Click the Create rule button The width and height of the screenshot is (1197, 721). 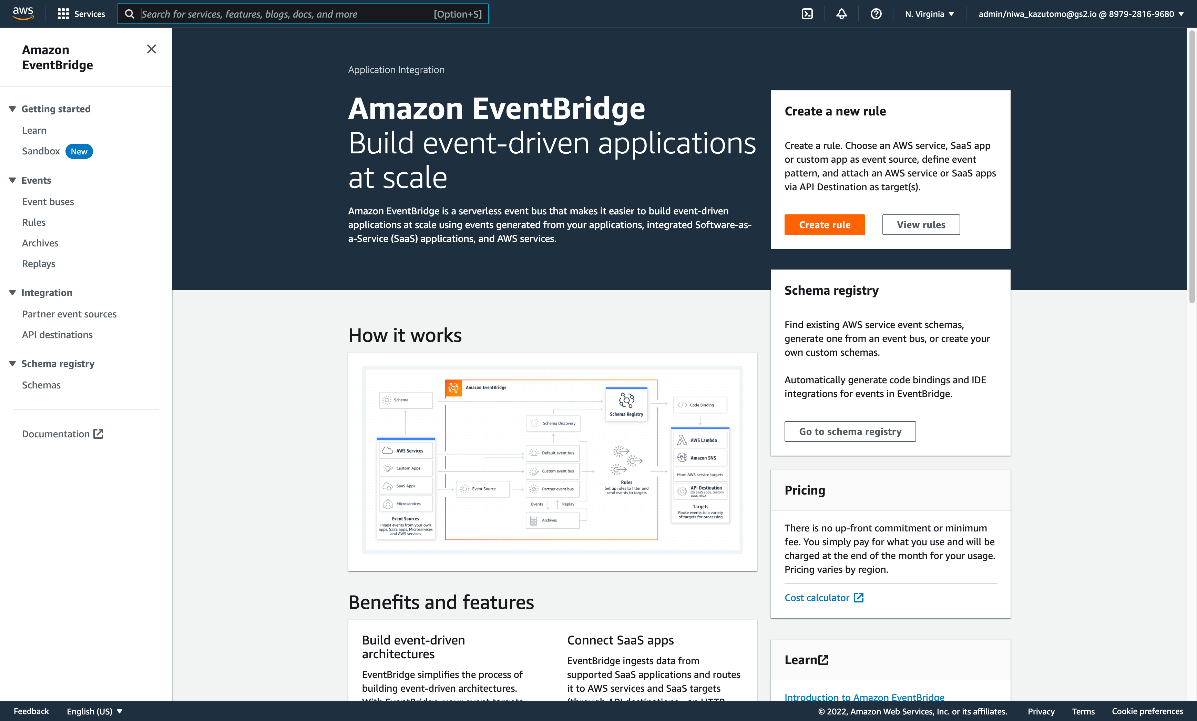[x=825, y=224]
